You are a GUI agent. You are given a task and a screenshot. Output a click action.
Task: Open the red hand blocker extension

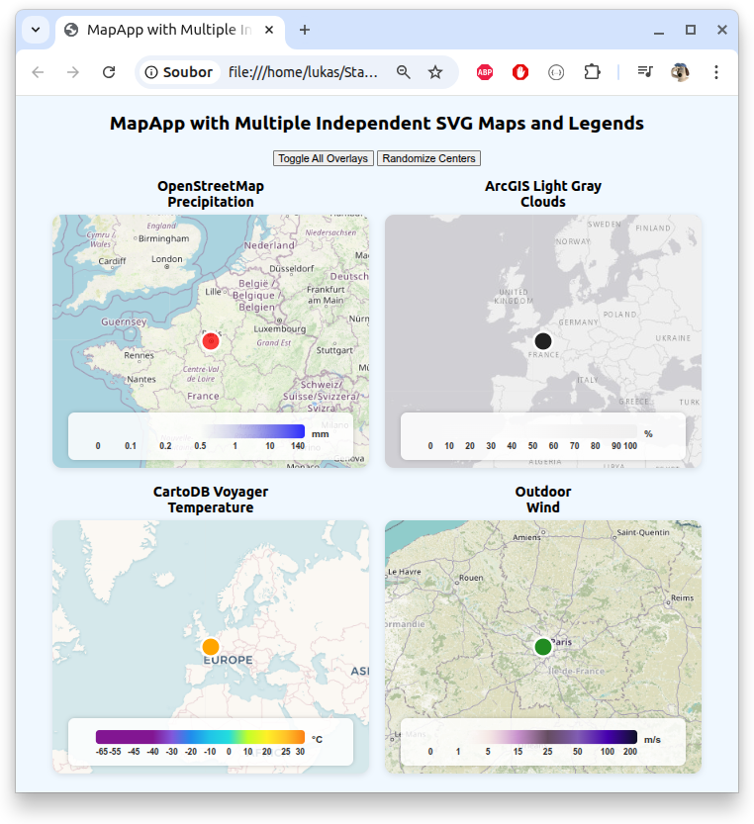[x=520, y=72]
